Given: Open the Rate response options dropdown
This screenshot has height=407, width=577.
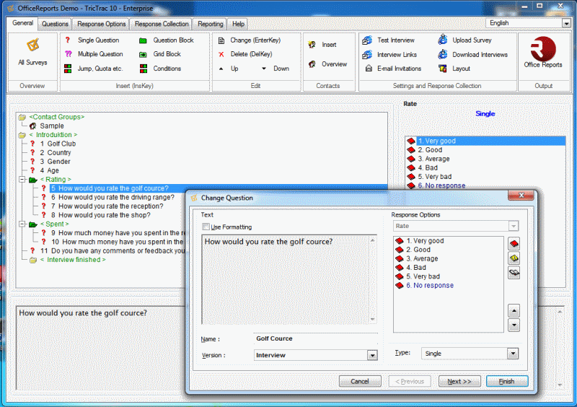Looking at the screenshot, I should [514, 226].
